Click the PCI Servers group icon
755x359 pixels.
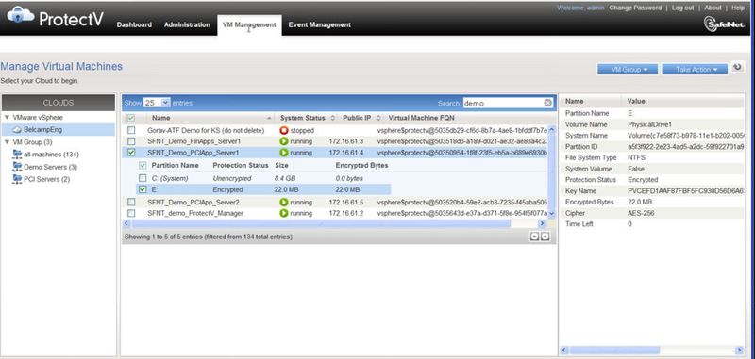pyautogui.click(x=17, y=179)
